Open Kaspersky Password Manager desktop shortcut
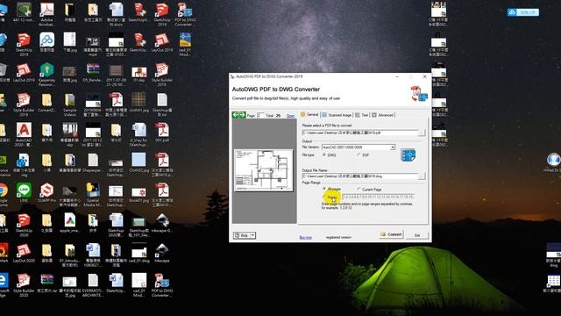Image resolution: width=561 pixels, height=316 pixels. click(x=46, y=75)
